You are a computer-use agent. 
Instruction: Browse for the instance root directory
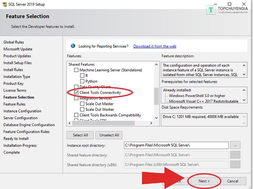click(x=235, y=145)
